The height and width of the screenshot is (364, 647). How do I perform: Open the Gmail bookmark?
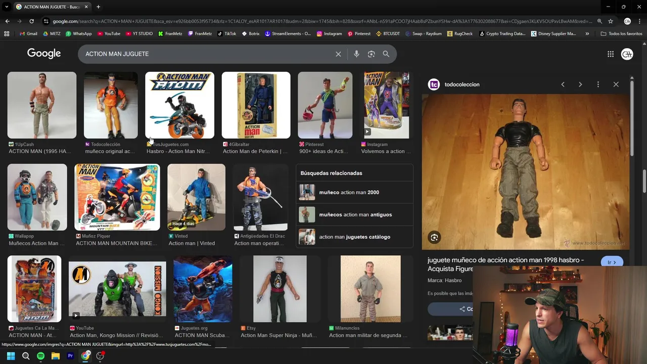28,34
